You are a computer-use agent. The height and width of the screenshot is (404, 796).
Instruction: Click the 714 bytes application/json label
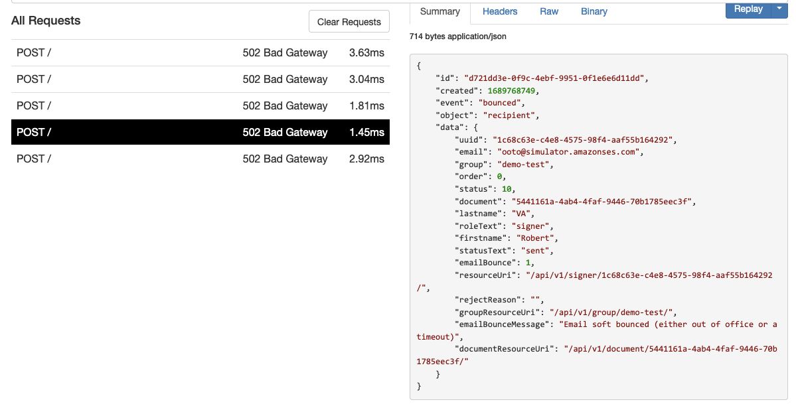pyautogui.click(x=458, y=36)
